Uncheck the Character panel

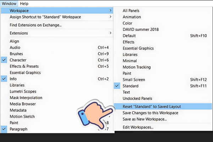coord(57,60)
